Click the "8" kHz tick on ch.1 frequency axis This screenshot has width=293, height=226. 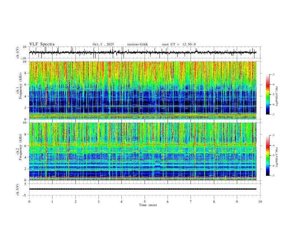click(x=26, y=73)
